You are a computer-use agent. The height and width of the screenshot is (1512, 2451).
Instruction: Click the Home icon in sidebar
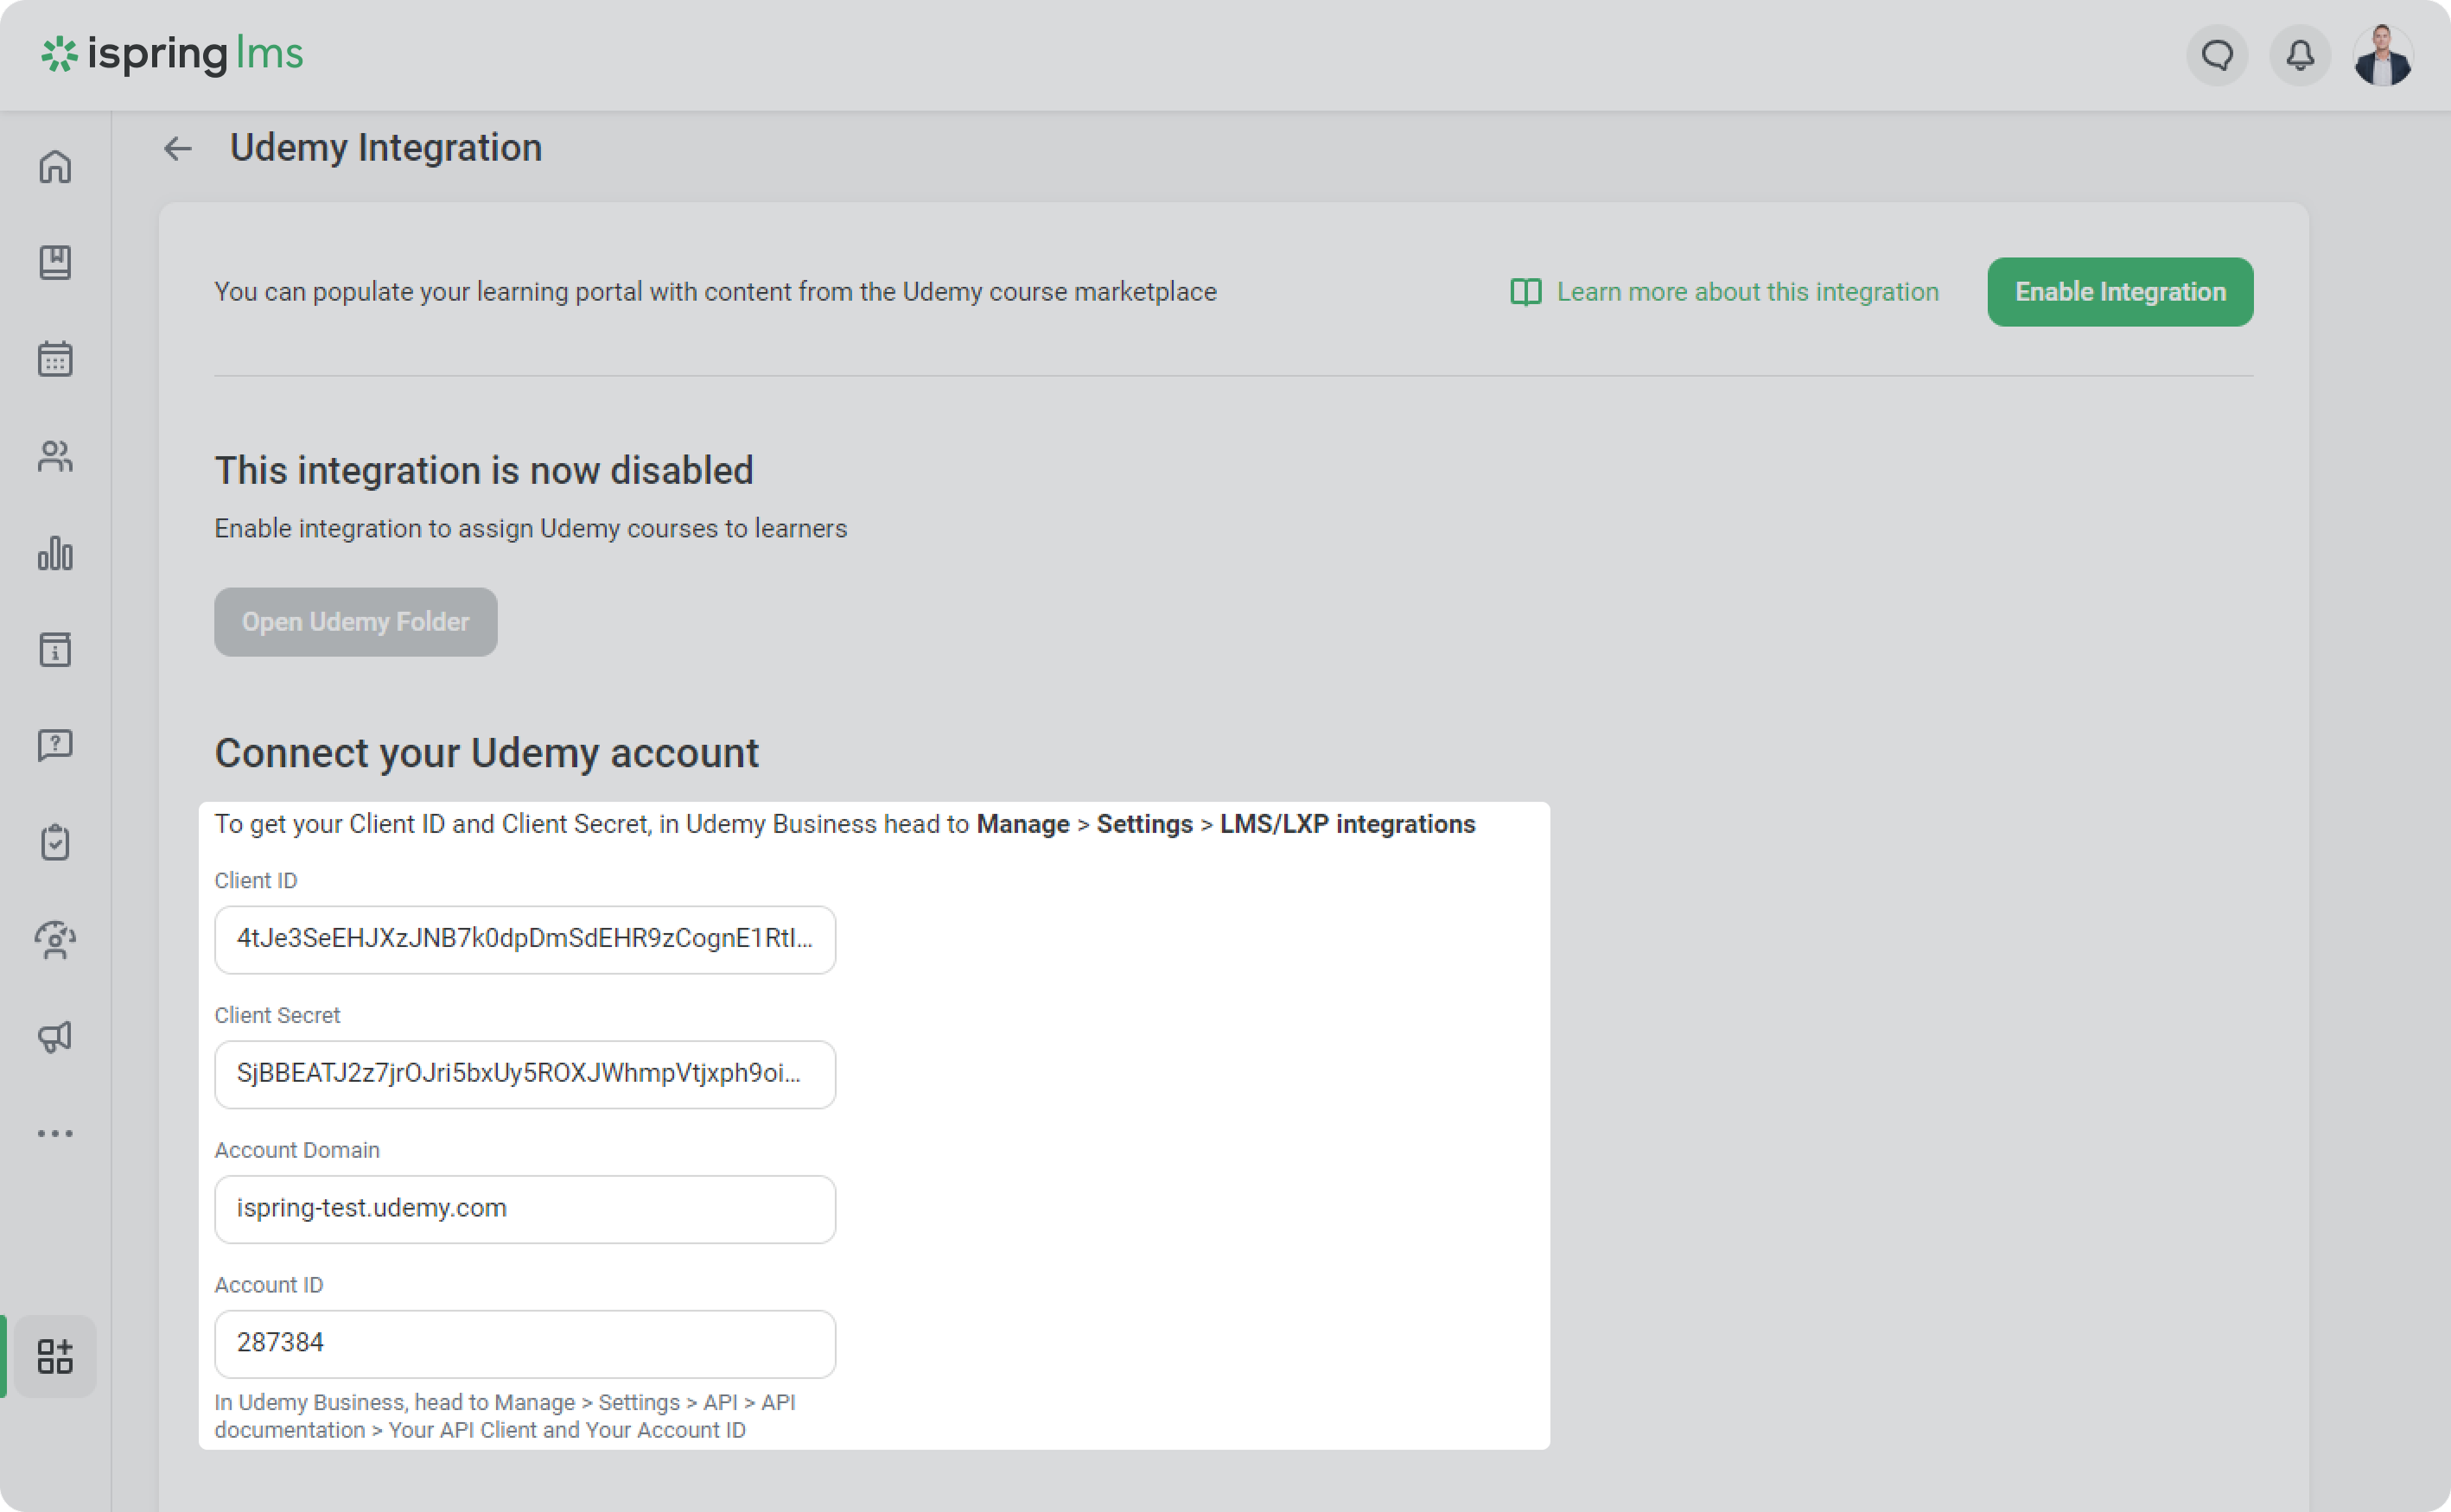coord(55,166)
